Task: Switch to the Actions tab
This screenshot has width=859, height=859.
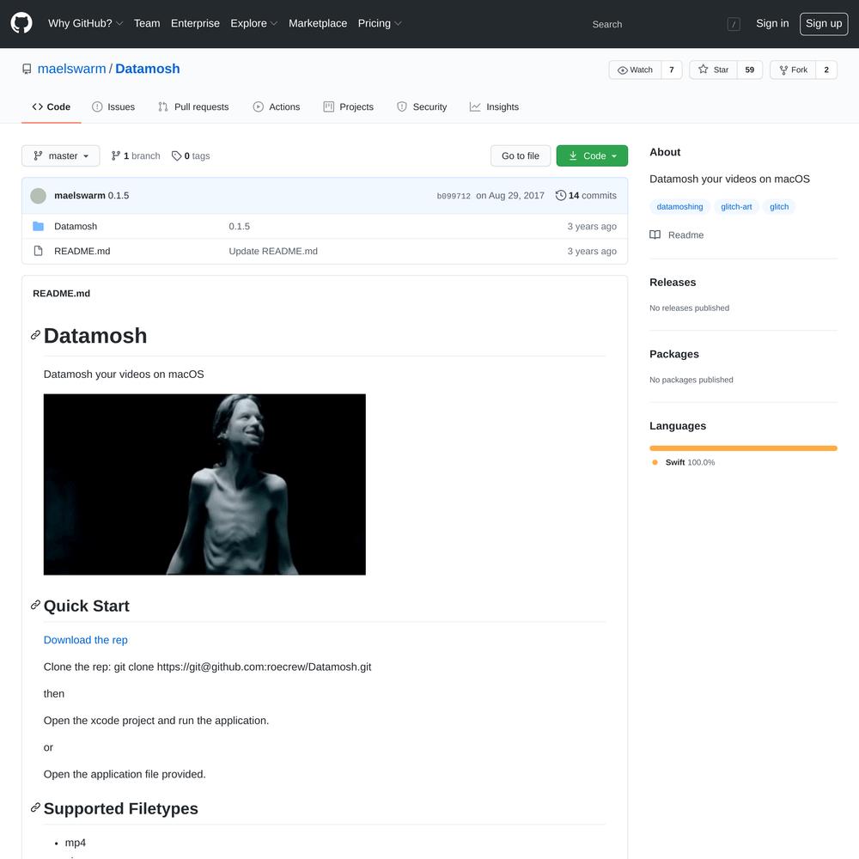Action: 277,107
